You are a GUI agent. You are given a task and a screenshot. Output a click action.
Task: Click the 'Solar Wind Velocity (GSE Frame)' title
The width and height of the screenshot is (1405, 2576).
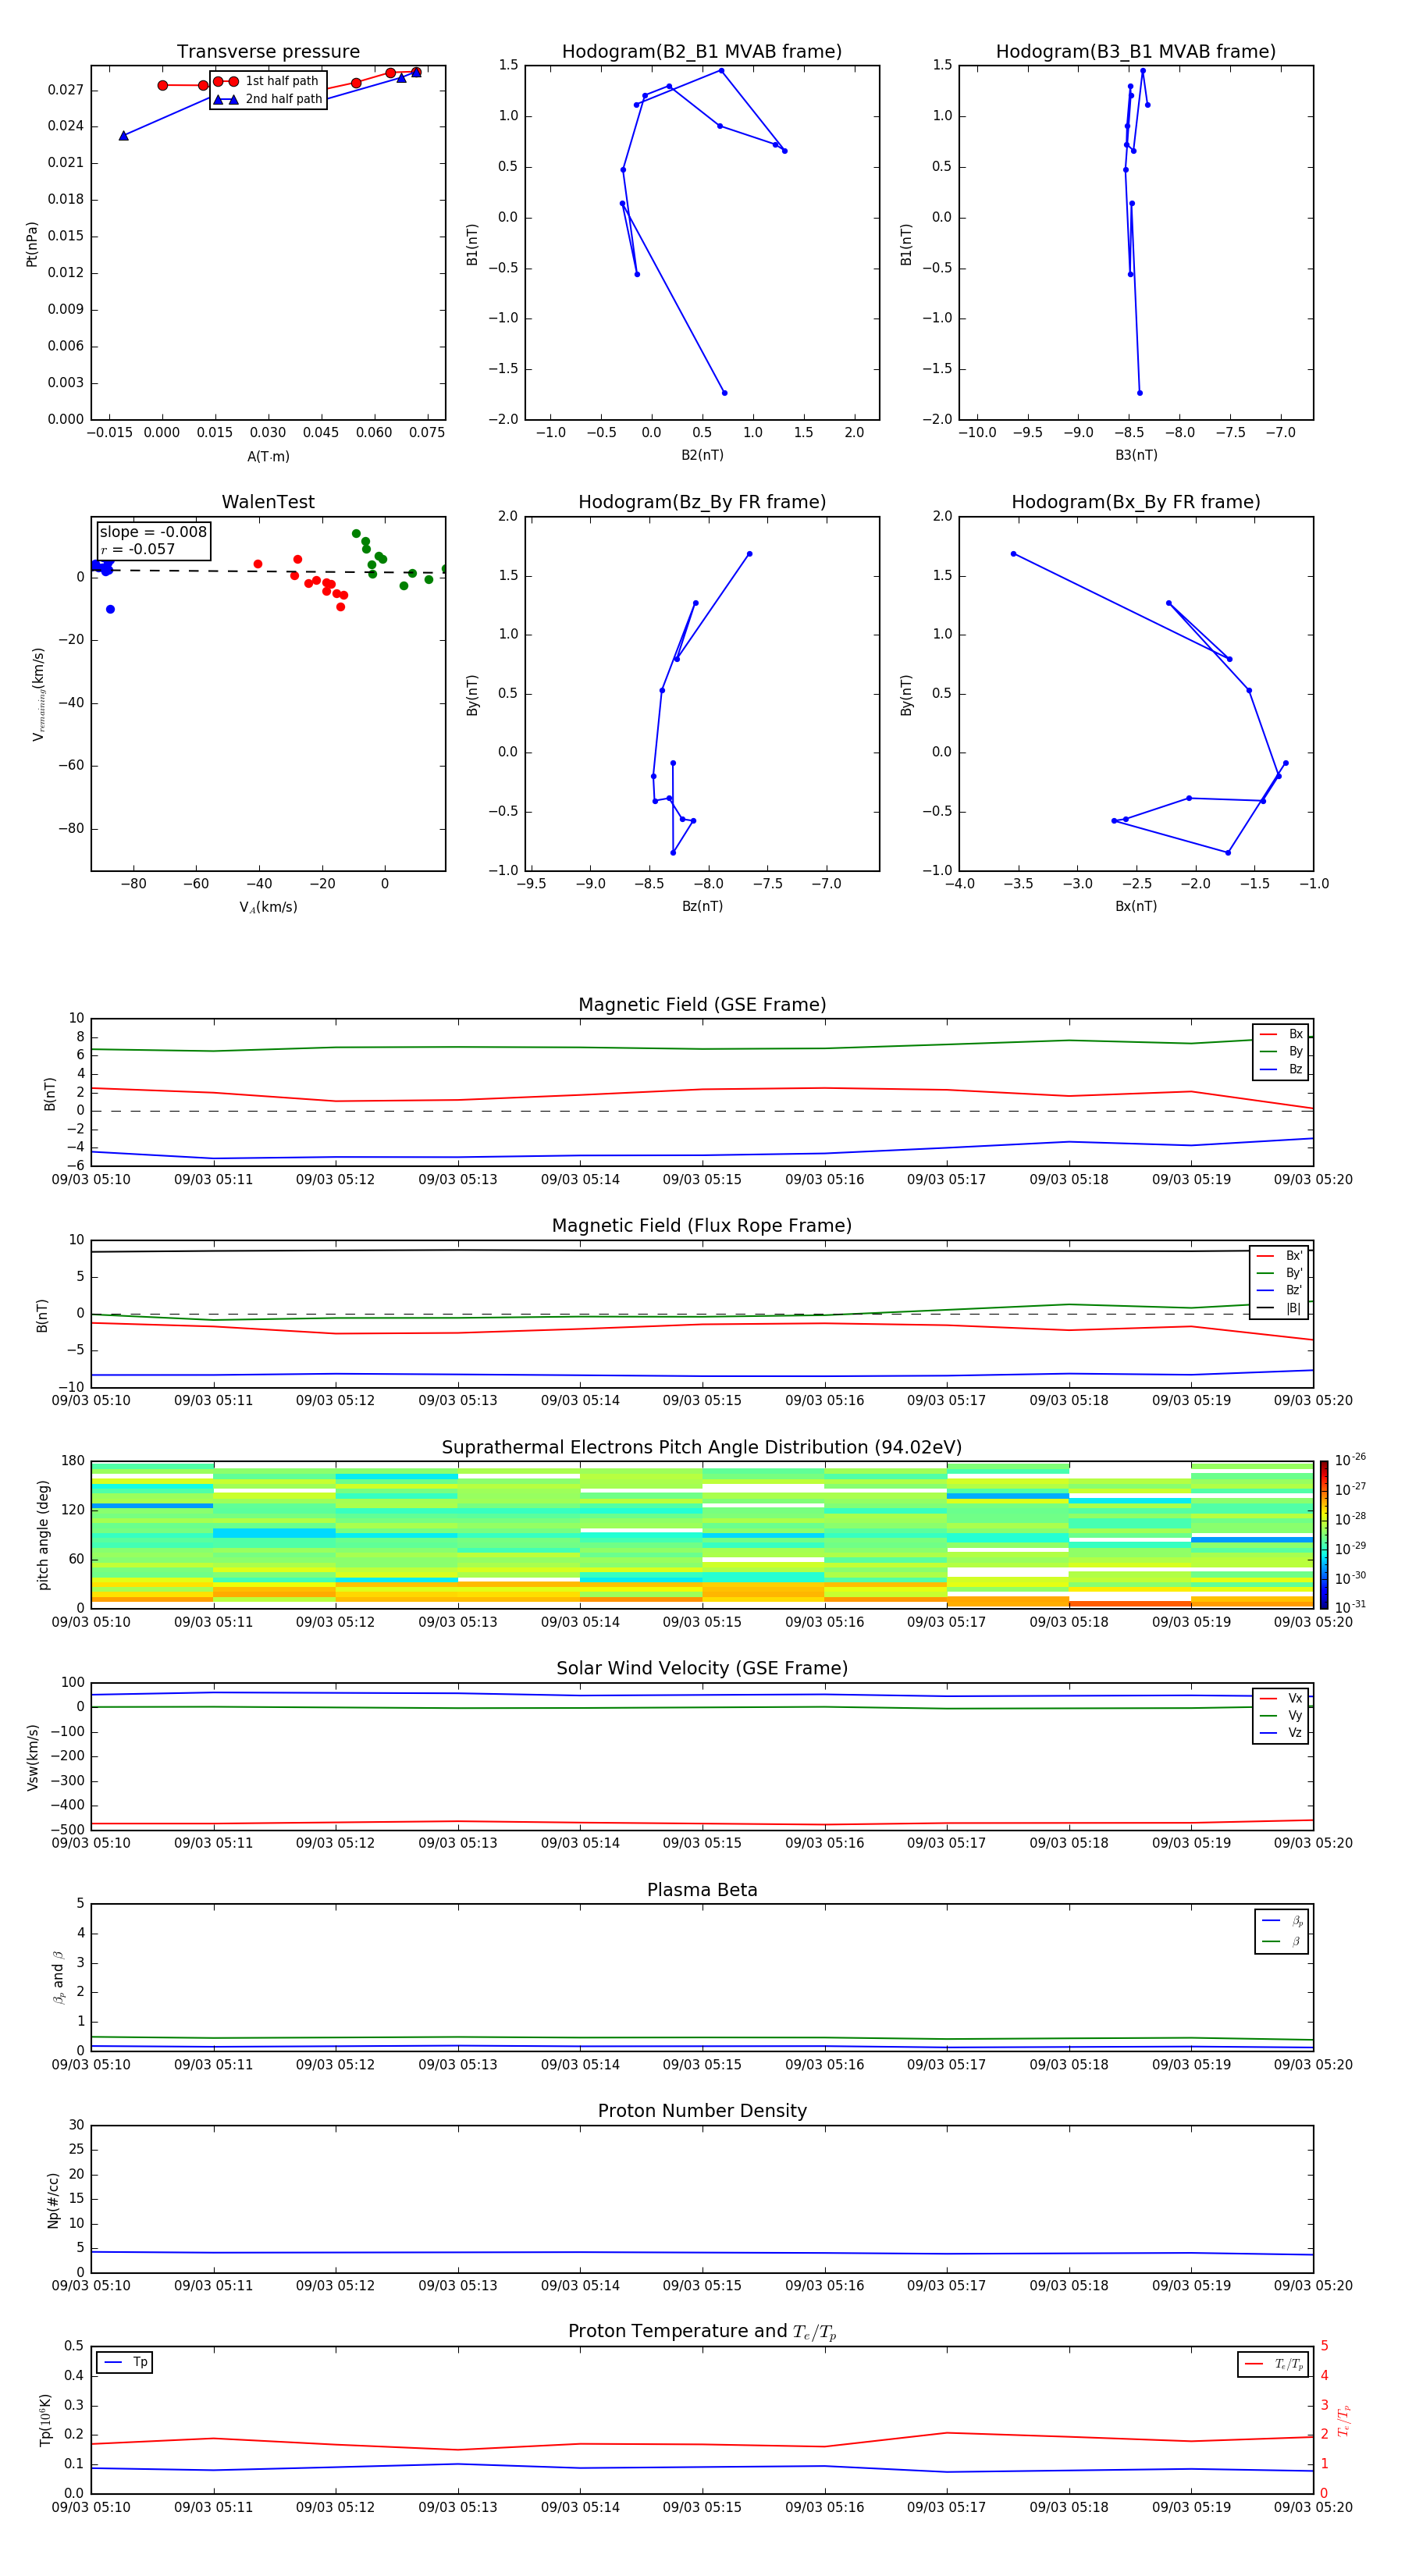pyautogui.click(x=702, y=1669)
